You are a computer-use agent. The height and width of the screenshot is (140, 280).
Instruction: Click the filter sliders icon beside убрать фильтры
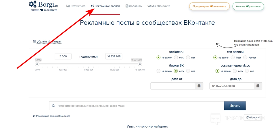click(34, 41)
